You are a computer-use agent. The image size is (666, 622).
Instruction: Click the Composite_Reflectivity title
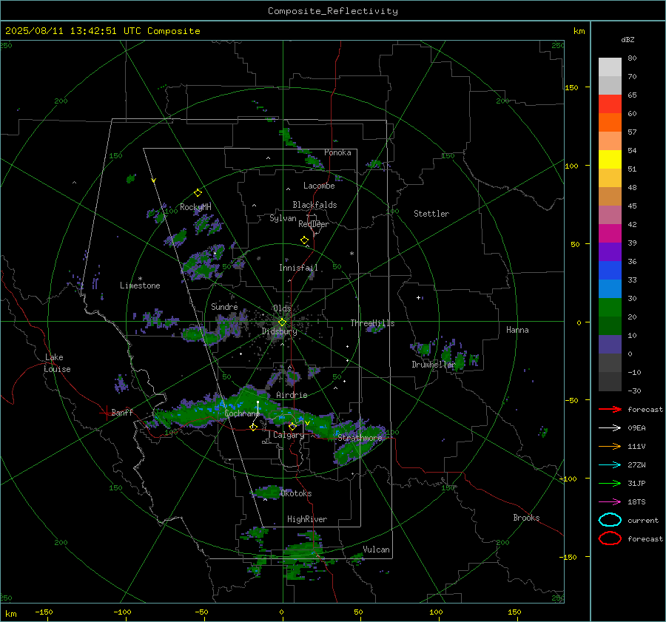[x=333, y=11]
